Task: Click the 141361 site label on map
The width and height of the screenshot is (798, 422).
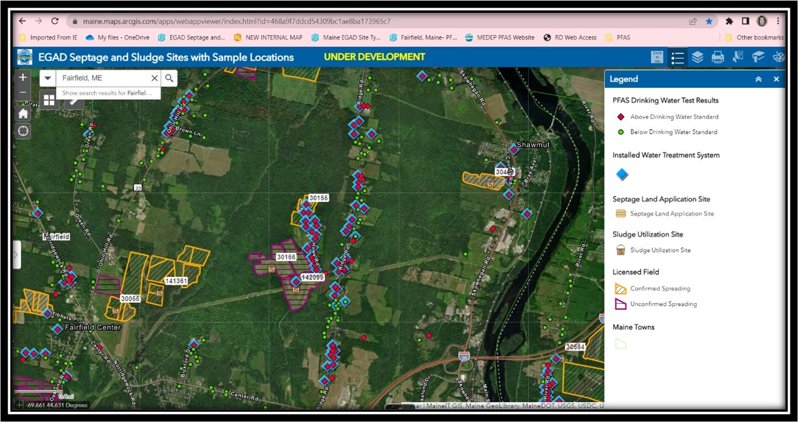Action: (176, 281)
